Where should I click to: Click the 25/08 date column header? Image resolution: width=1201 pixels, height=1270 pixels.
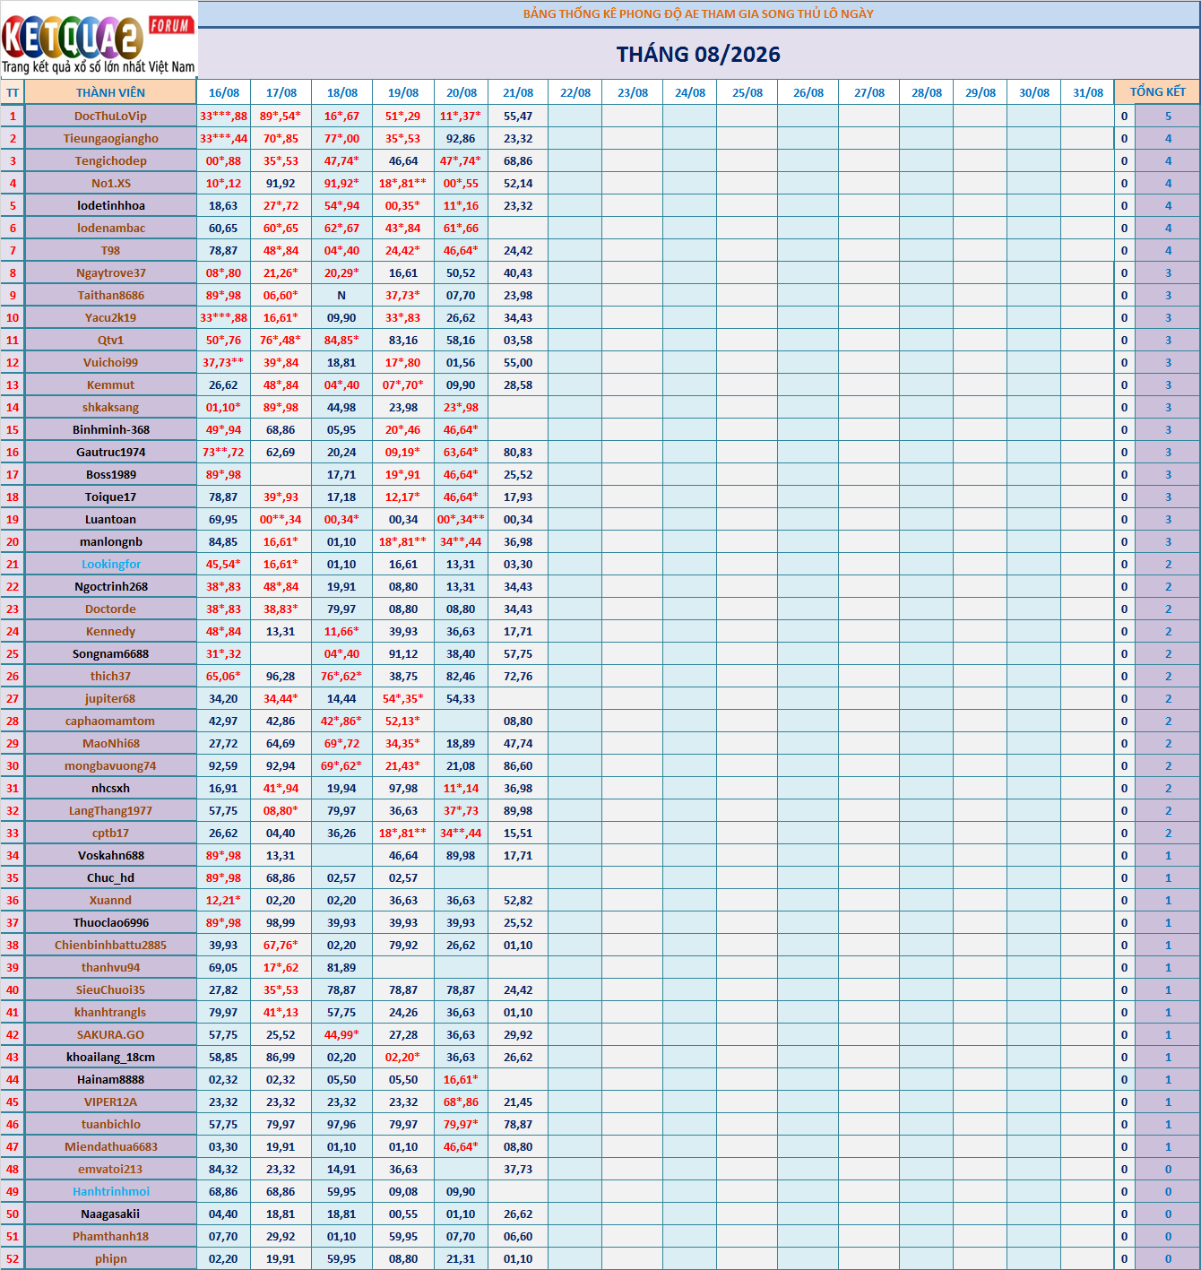747,92
